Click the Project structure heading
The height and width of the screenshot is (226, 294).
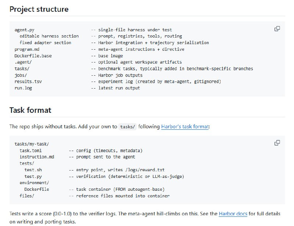click(x=39, y=9)
